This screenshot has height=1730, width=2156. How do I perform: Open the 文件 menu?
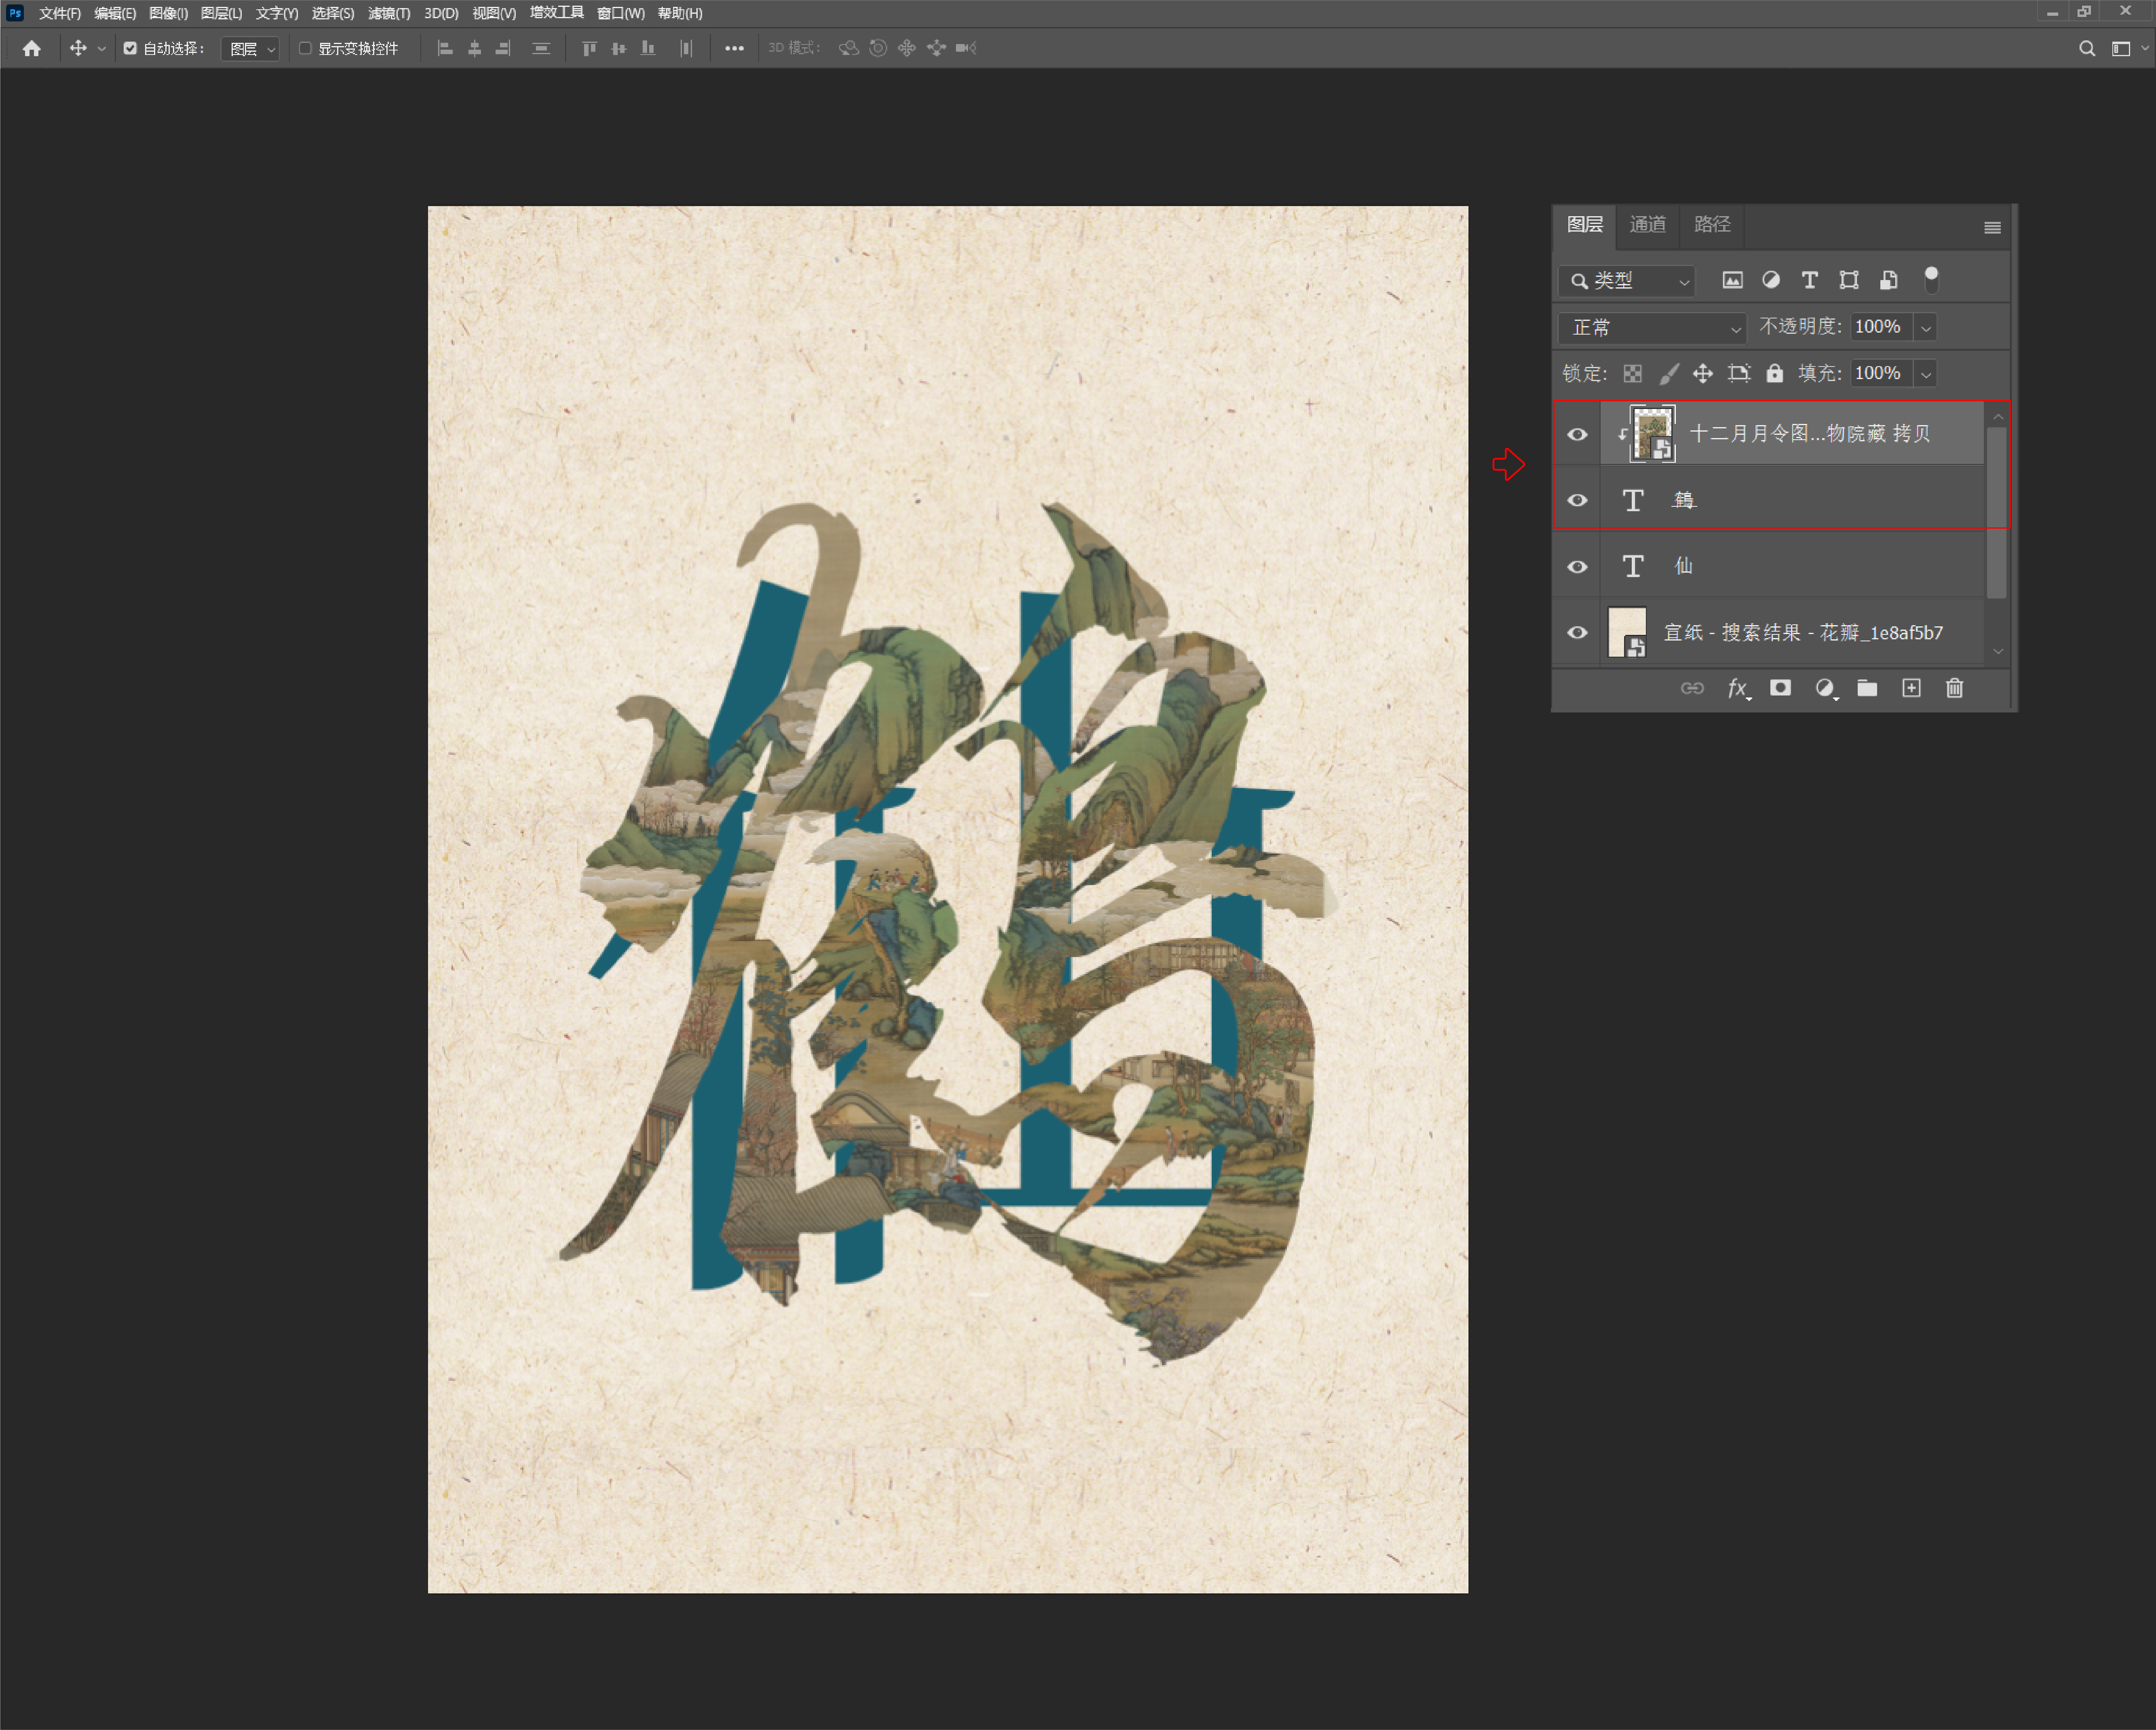point(60,13)
